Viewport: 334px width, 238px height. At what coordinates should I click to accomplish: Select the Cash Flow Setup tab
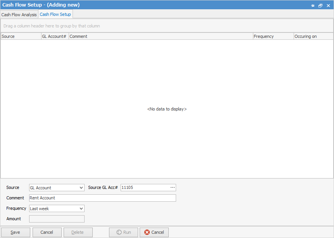pyautogui.click(x=55, y=14)
